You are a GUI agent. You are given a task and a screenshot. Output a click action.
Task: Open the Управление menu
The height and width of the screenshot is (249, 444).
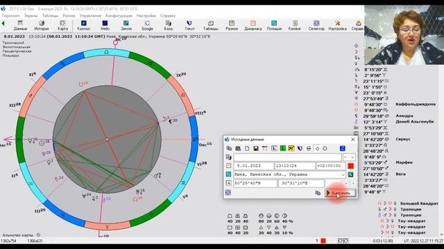[90, 16]
